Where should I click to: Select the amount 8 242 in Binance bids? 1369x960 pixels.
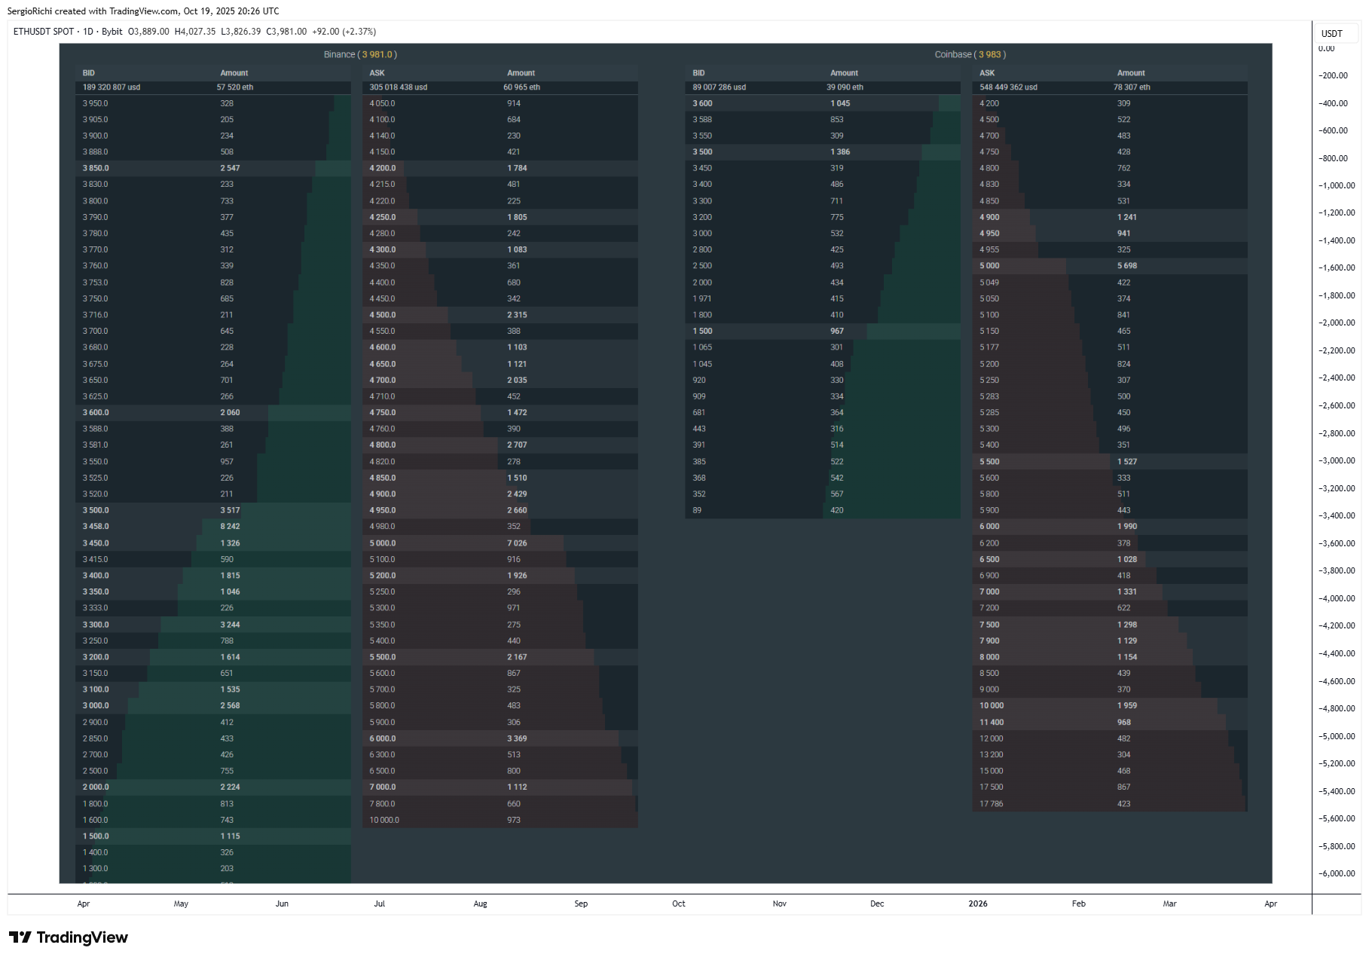tap(231, 527)
